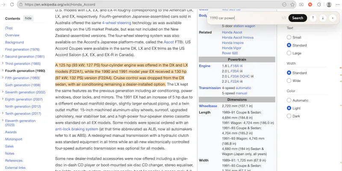Screen dimensions: 342x171
Task: Expand Fourth generation (1990) section arrow
Action: pyautogui.click(x=3, y=70)
